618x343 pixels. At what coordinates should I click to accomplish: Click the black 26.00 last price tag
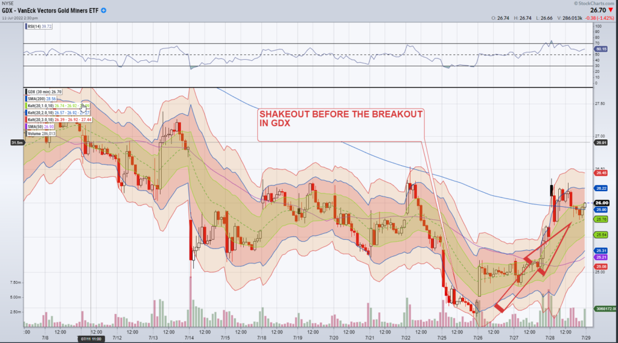[x=602, y=203]
